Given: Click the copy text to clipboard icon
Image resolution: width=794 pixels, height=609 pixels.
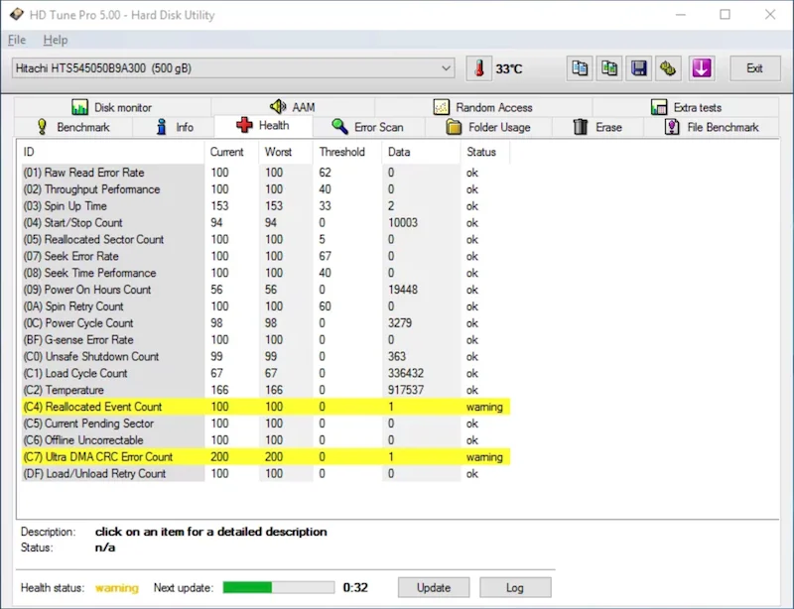Looking at the screenshot, I should click(580, 68).
